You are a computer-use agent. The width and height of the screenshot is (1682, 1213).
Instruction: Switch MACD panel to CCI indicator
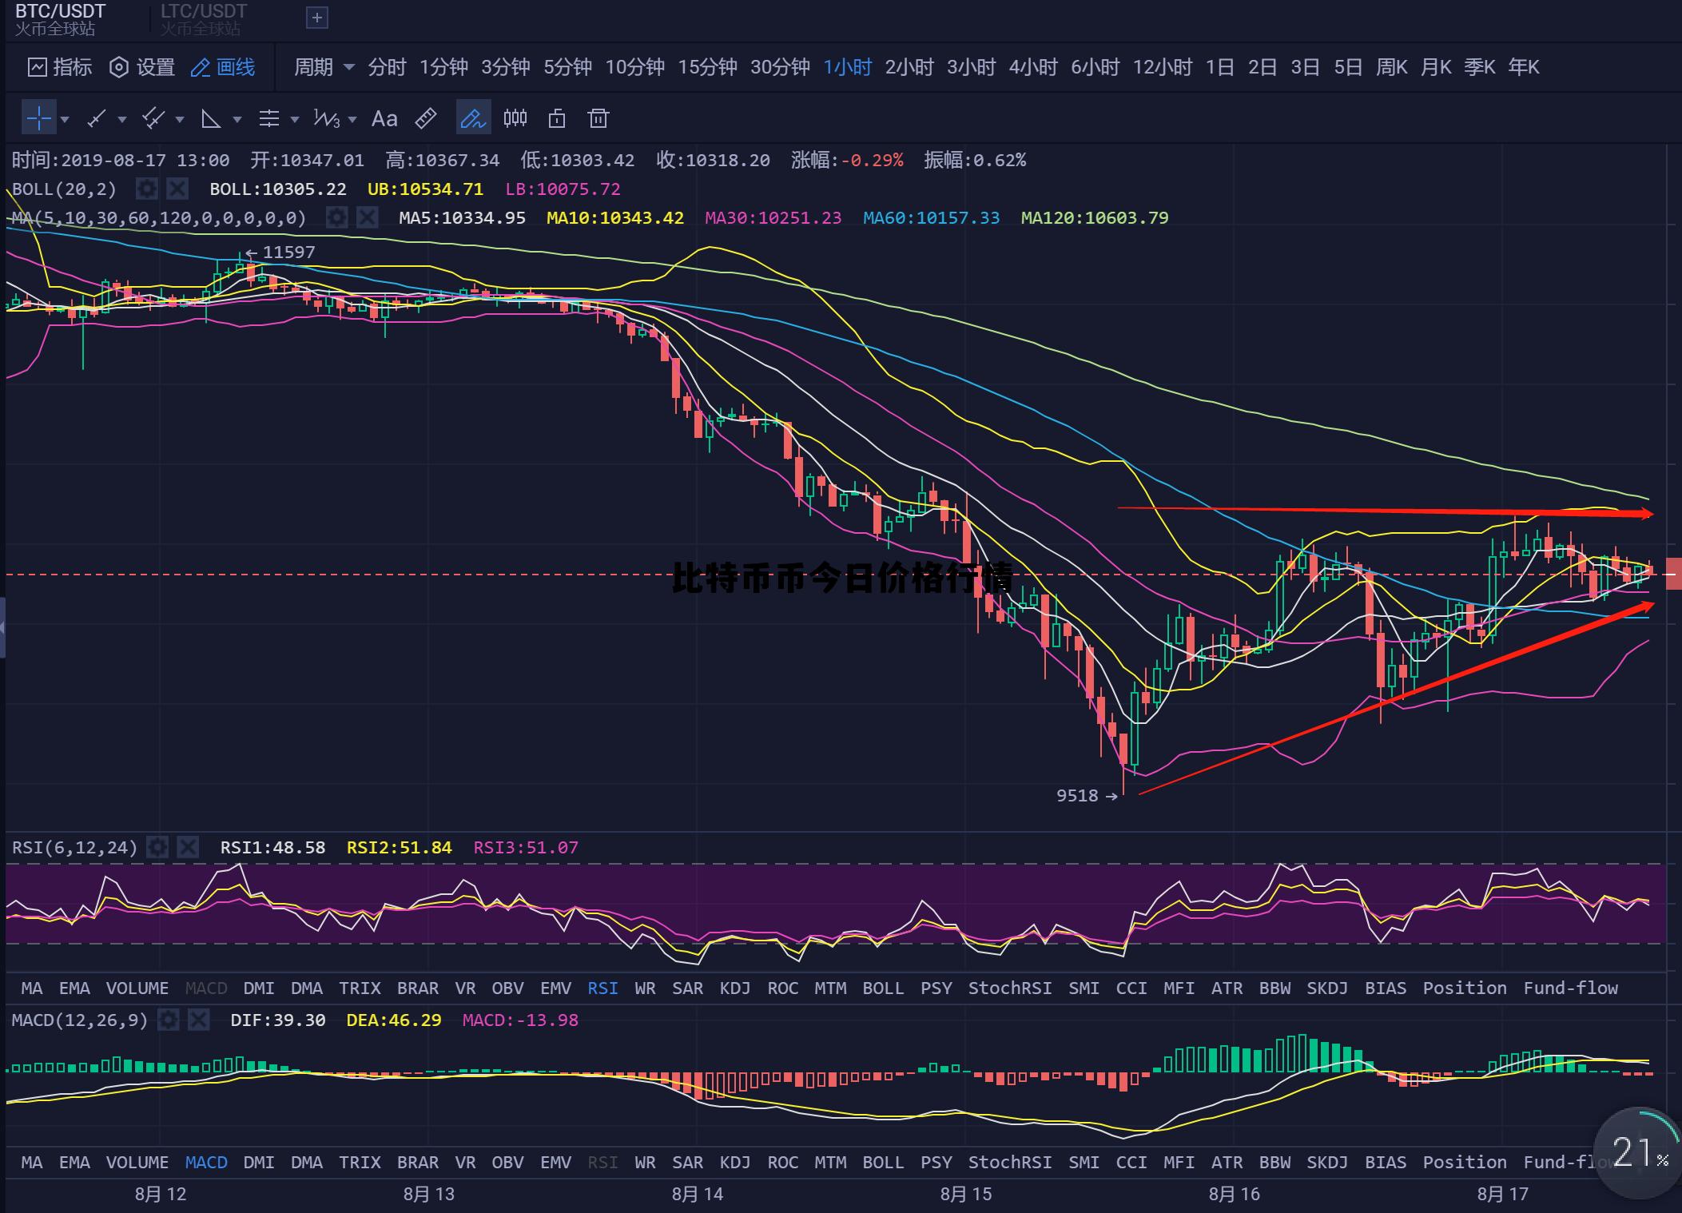coord(1131,1163)
